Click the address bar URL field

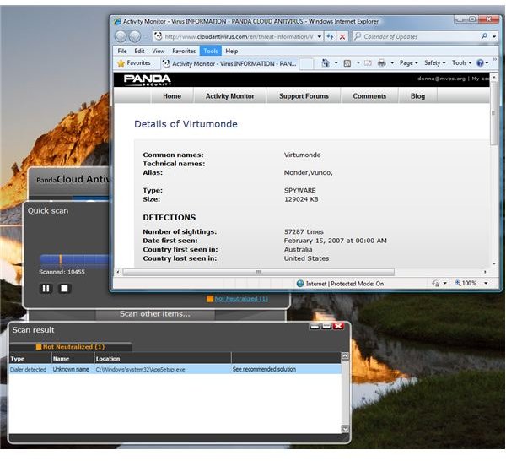pos(239,36)
